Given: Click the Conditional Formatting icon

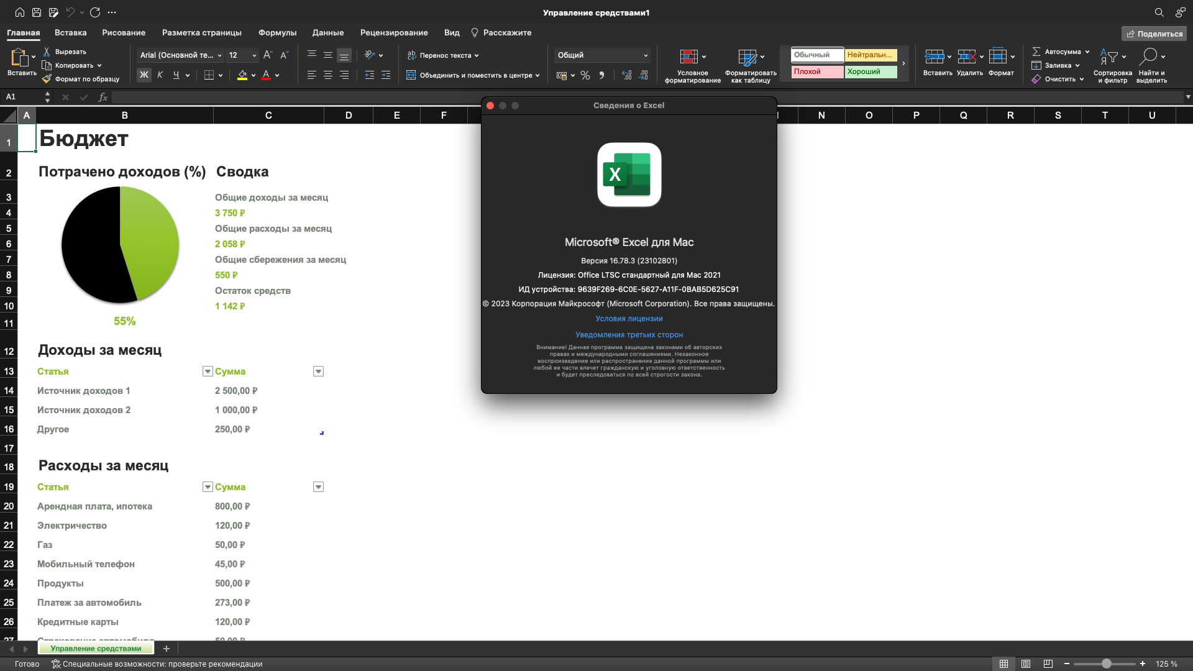Looking at the screenshot, I should click(x=688, y=57).
